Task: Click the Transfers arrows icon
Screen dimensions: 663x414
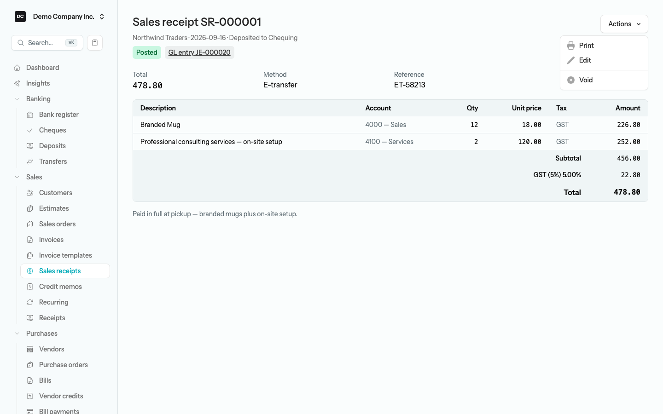Action: point(30,161)
